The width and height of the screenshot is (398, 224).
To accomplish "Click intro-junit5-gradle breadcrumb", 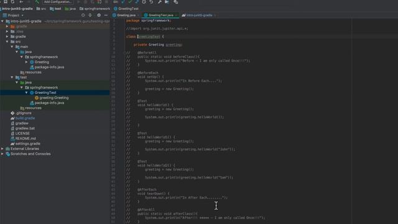I will [17, 9].
